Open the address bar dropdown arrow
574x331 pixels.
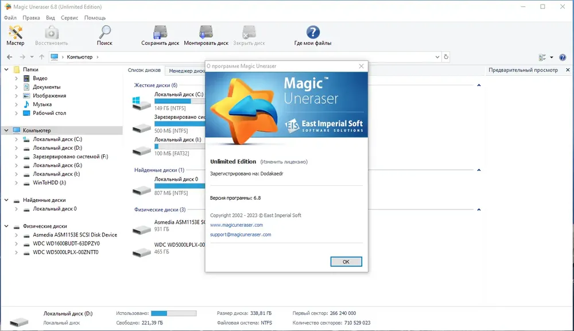coord(437,57)
